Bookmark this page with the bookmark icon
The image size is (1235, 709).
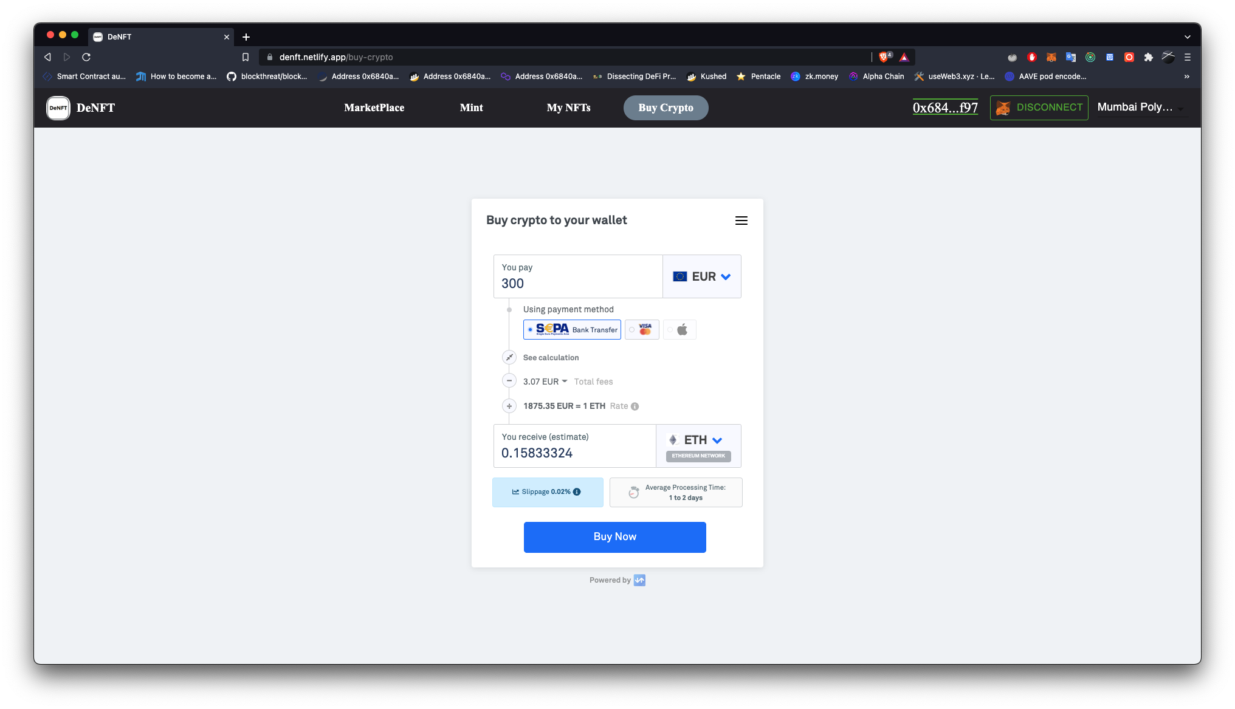[x=246, y=57]
